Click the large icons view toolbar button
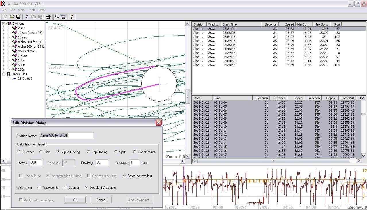The width and height of the screenshot is (367, 210). coord(57,17)
